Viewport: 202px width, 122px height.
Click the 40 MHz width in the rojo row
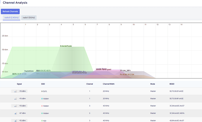click(x=106, y=121)
